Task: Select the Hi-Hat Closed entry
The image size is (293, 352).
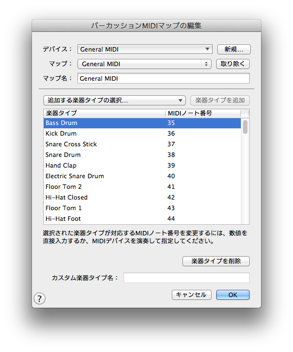Action: pos(142,197)
